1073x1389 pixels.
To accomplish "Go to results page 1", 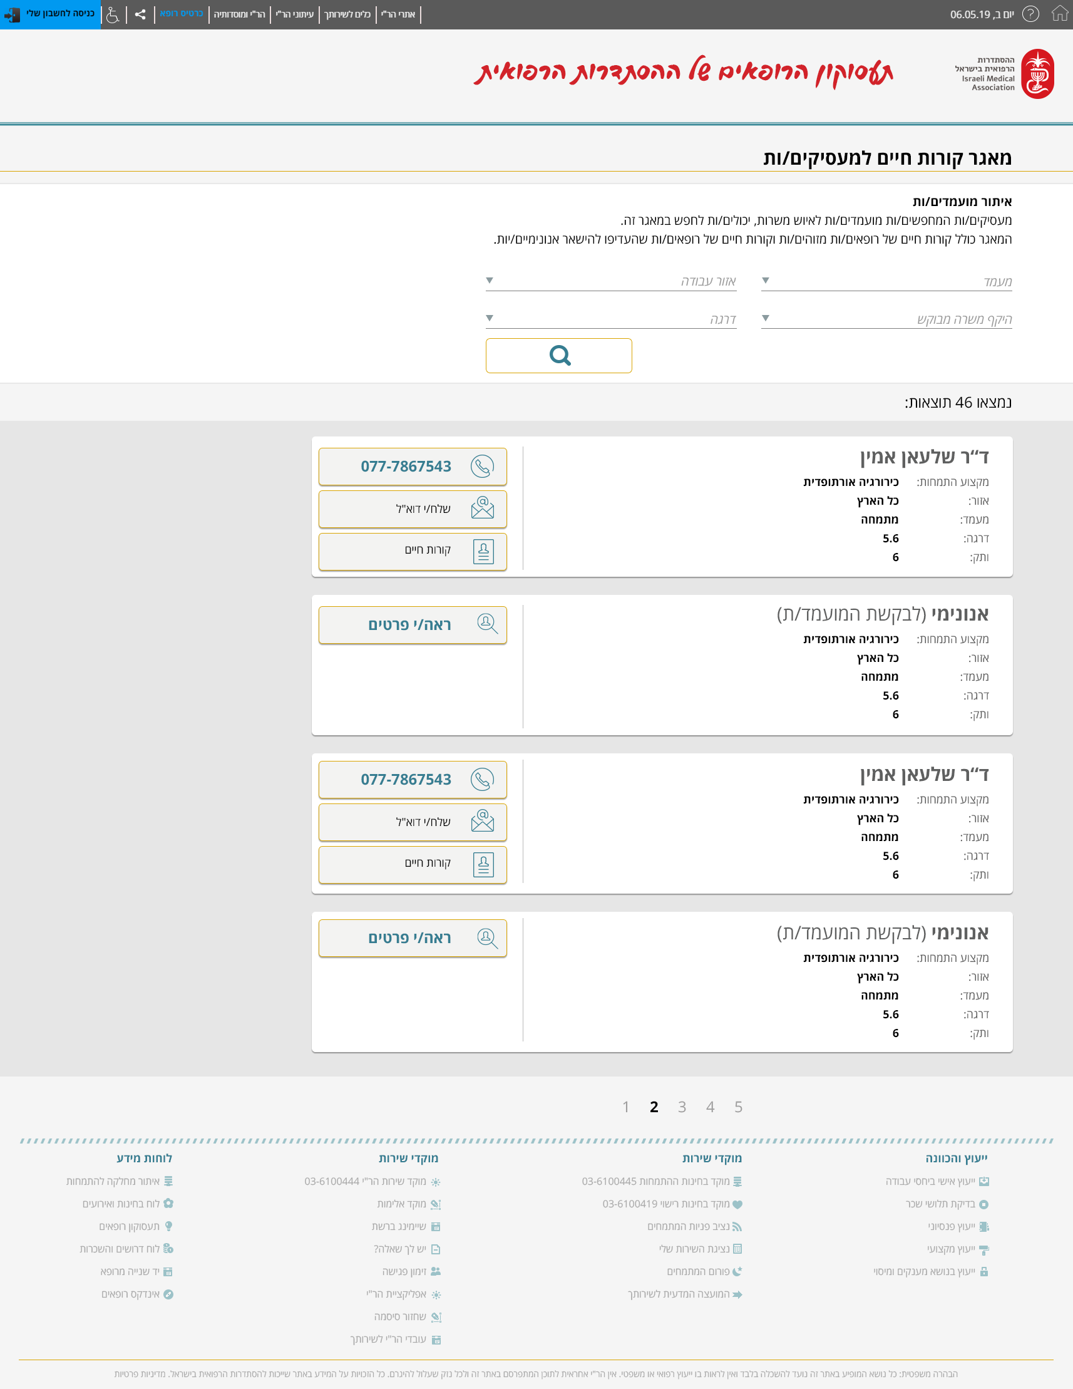I will pyautogui.click(x=626, y=1107).
